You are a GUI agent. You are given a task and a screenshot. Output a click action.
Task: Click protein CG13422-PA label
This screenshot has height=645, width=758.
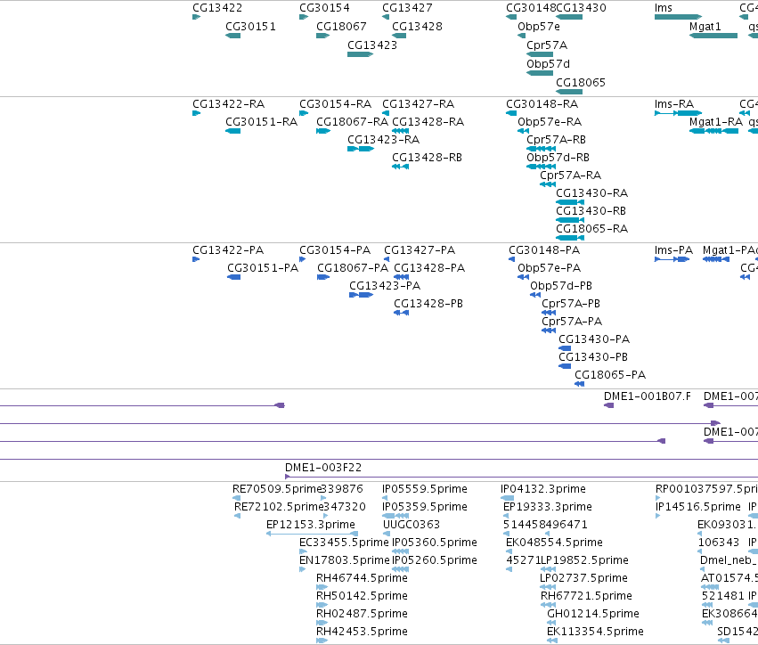(x=228, y=250)
